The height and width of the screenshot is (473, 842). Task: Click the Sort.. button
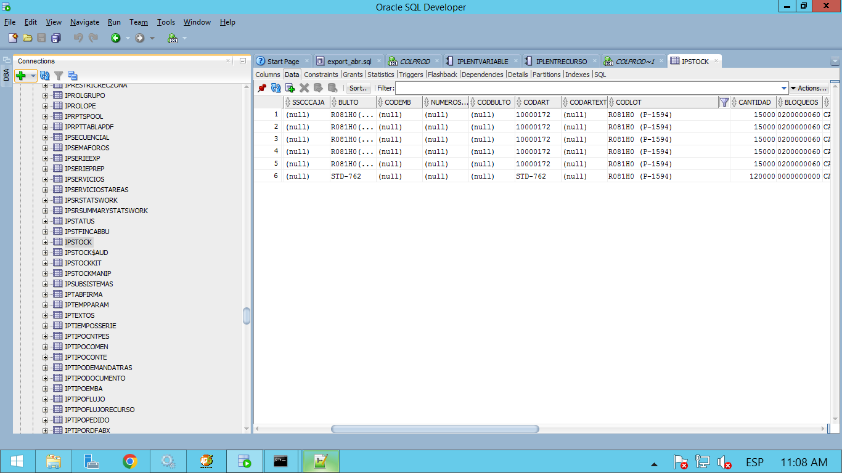(358, 88)
